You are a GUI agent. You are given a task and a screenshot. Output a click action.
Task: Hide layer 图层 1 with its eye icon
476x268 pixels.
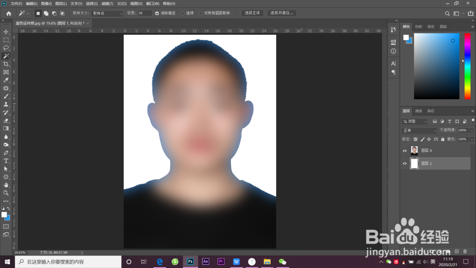405,163
